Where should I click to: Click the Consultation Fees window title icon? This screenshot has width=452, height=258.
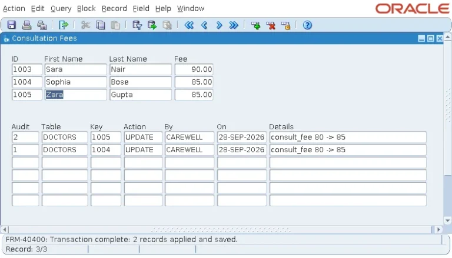pos(6,39)
